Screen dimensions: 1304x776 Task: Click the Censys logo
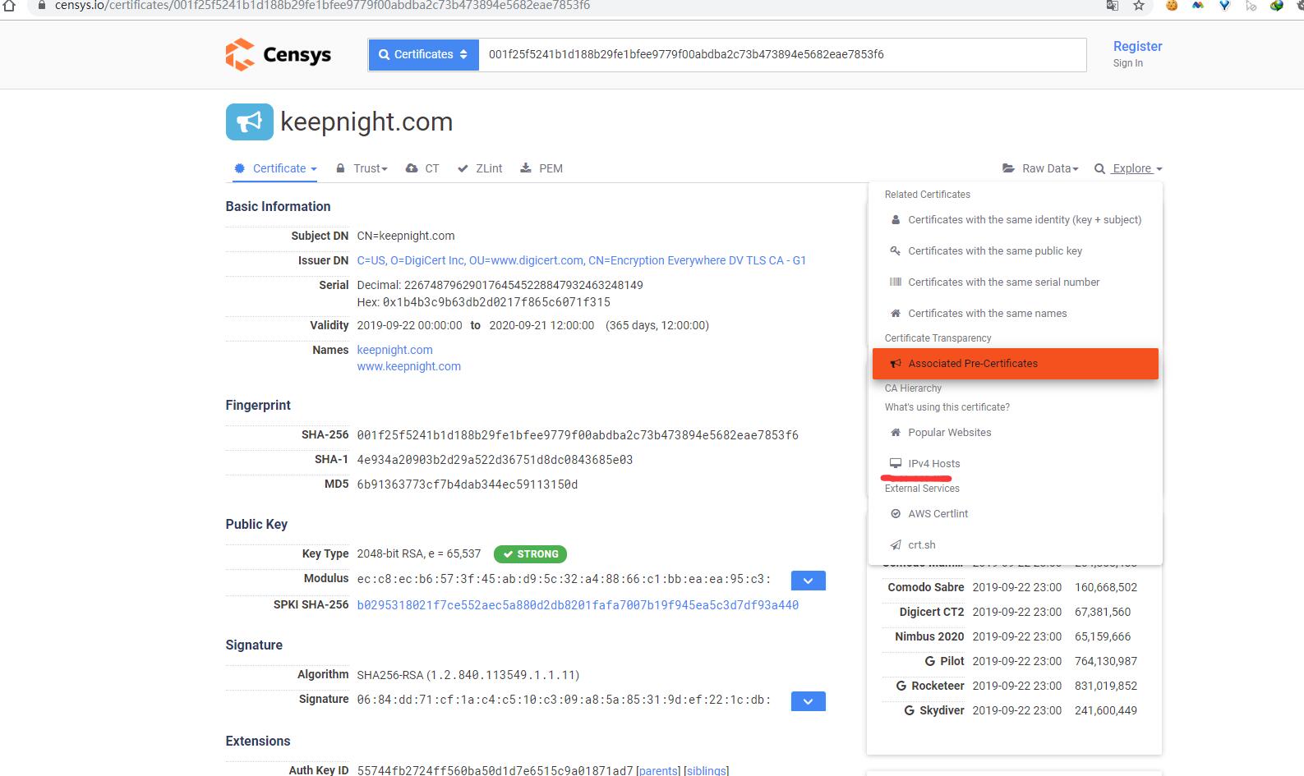click(278, 55)
